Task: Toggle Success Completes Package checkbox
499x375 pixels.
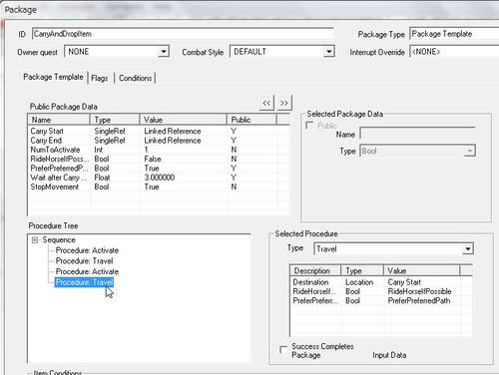Action: click(x=283, y=350)
